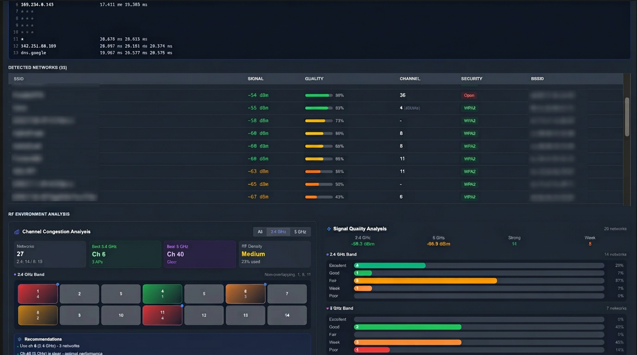Switch to the 2.4 GHz band filter
Viewport: 637px width, 355px height.
click(278, 232)
